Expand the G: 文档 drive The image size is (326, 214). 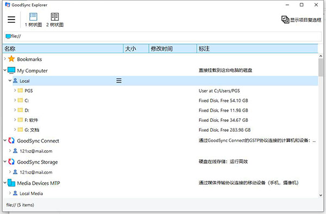pos(15,129)
